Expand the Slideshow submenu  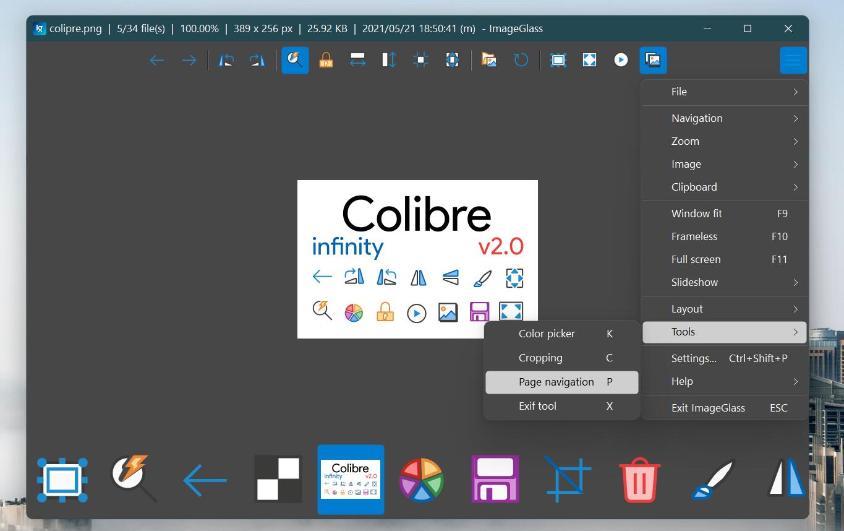pyautogui.click(x=725, y=282)
